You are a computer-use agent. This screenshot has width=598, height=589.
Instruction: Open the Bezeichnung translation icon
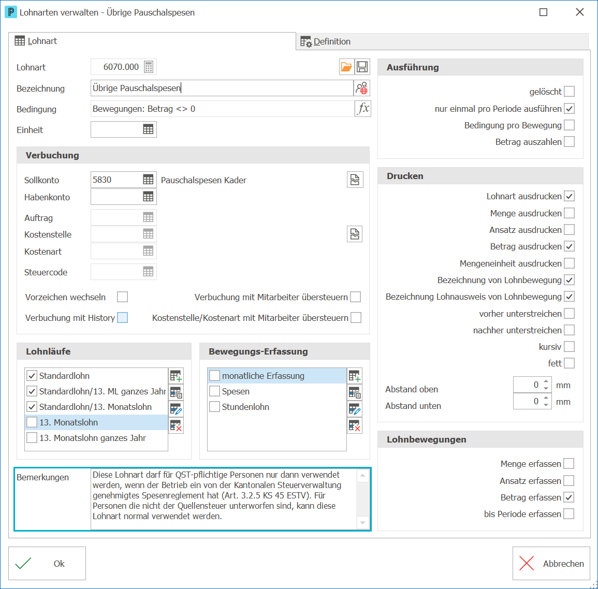click(362, 88)
